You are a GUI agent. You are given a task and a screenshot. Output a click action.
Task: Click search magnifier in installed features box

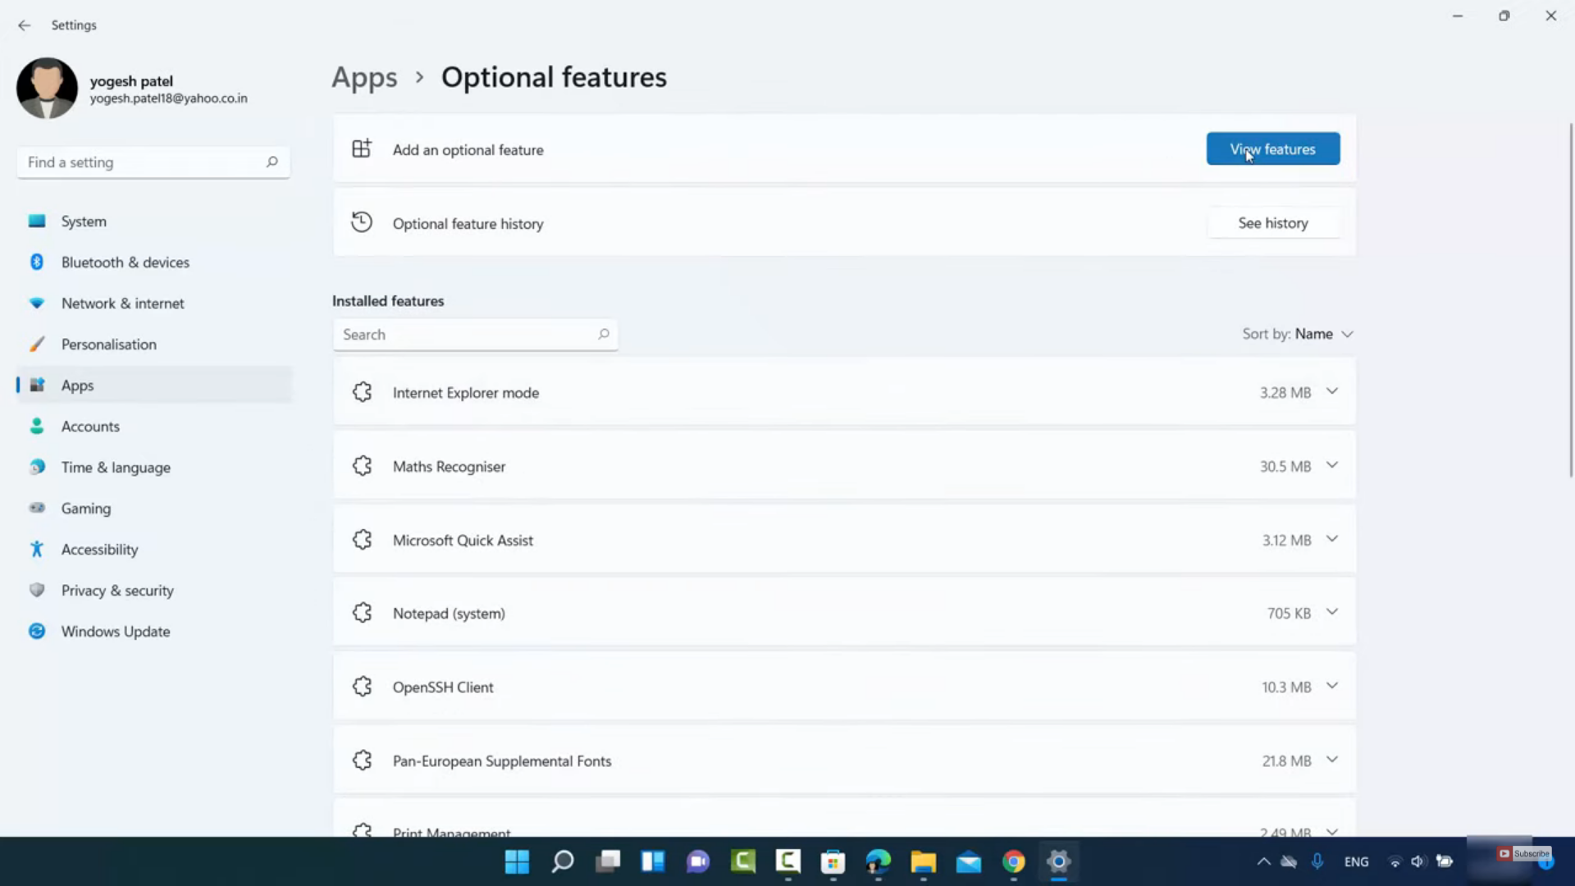604,334
